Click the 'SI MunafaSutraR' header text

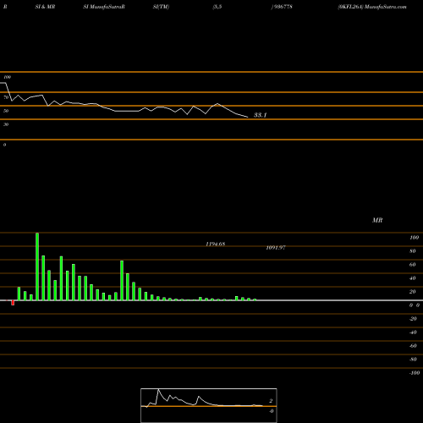pos(104,7)
